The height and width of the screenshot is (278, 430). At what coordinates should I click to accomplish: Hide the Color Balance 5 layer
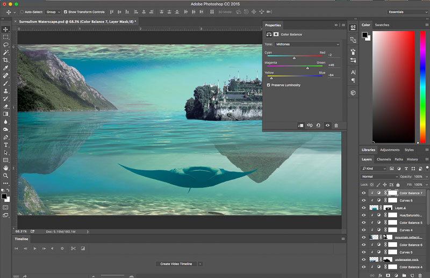click(x=364, y=222)
